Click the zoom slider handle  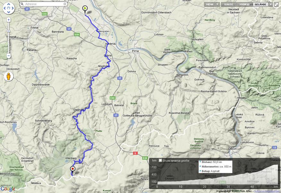pos(9,31)
